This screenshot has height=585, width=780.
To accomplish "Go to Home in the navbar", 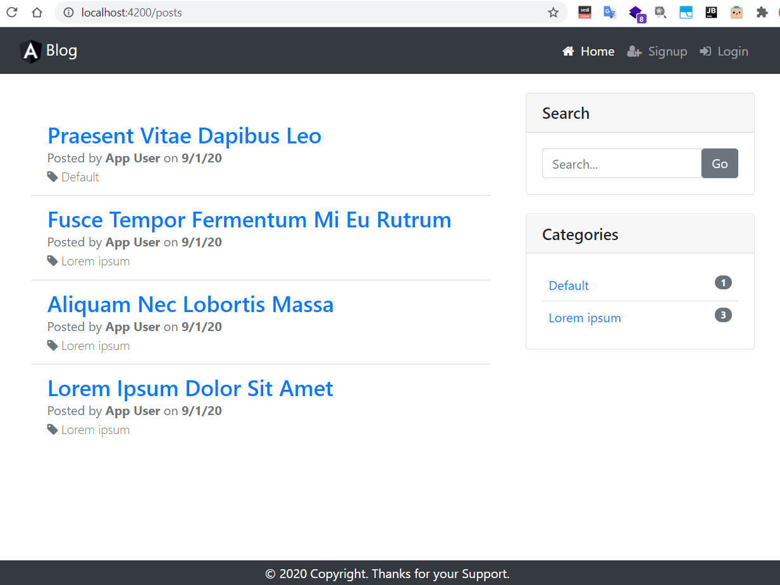I will (588, 51).
